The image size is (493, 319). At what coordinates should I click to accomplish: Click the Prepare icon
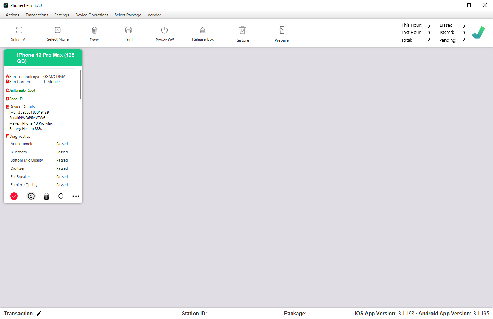(x=281, y=30)
